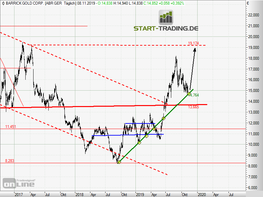
Task: Click the 19,174 resistance label
Action: [193, 43]
